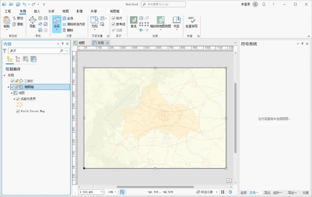
Task: Click the snapping grid icon in status bar
Action: coord(122,192)
